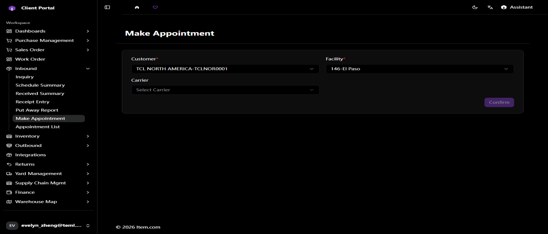Click the Work Order grid icon
The width and height of the screenshot is (548, 234).
(9, 59)
